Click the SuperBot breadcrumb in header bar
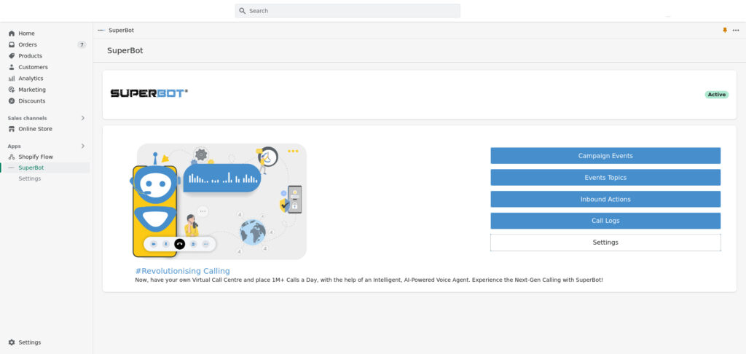Image resolution: width=746 pixels, height=354 pixels. (122, 30)
